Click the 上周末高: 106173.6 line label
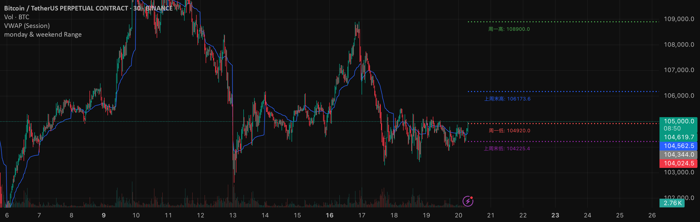 507,99
